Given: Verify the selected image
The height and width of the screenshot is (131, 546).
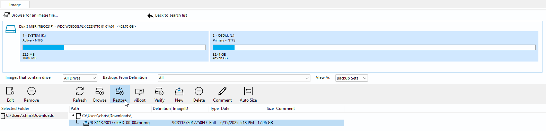Looking at the screenshot, I should [x=159, y=94].
